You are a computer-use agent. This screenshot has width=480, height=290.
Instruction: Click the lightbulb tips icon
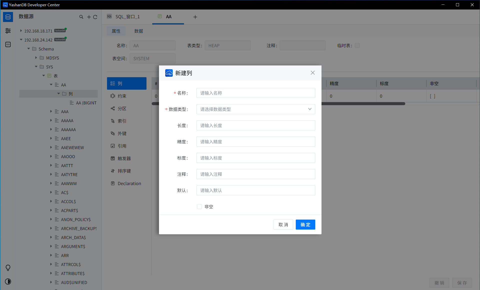click(8, 268)
